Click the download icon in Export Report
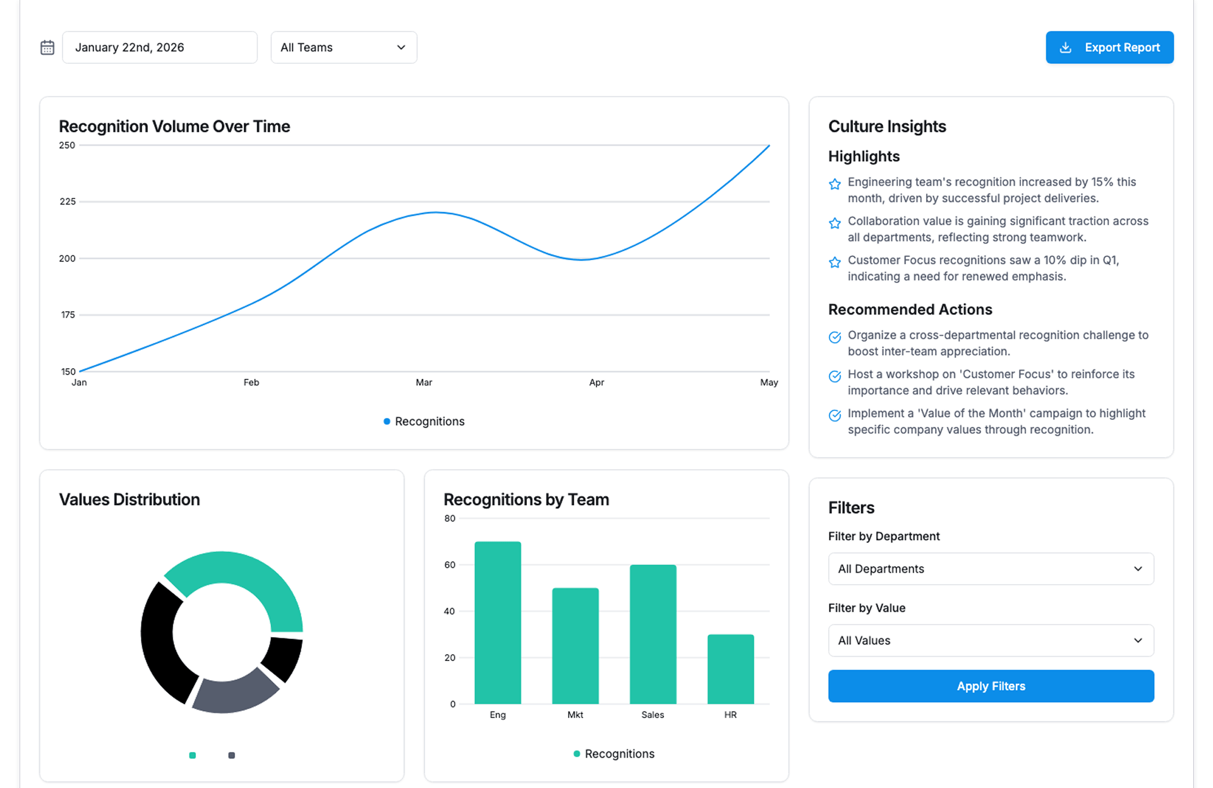This screenshot has width=1213, height=788. [x=1065, y=47]
